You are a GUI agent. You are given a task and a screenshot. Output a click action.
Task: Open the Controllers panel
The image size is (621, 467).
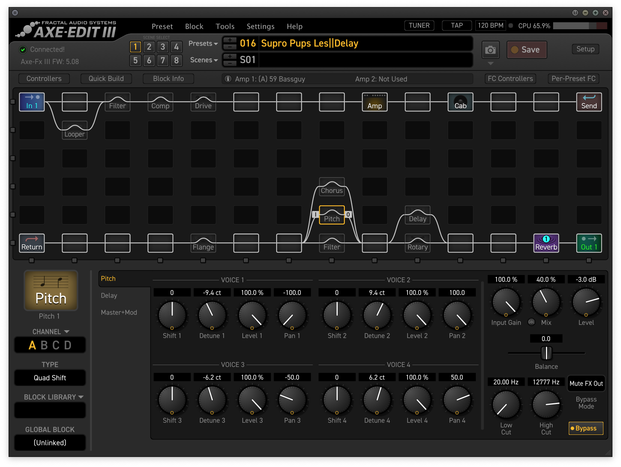44,79
